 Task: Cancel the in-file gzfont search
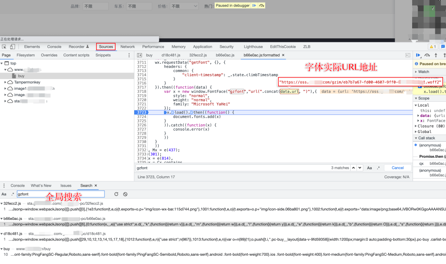[398, 168]
